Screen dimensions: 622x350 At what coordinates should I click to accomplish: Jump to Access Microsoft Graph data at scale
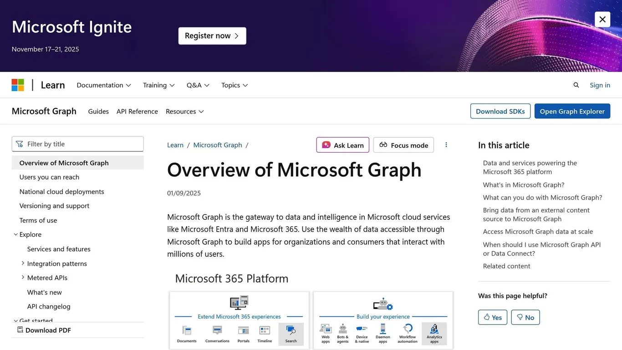[538, 232]
